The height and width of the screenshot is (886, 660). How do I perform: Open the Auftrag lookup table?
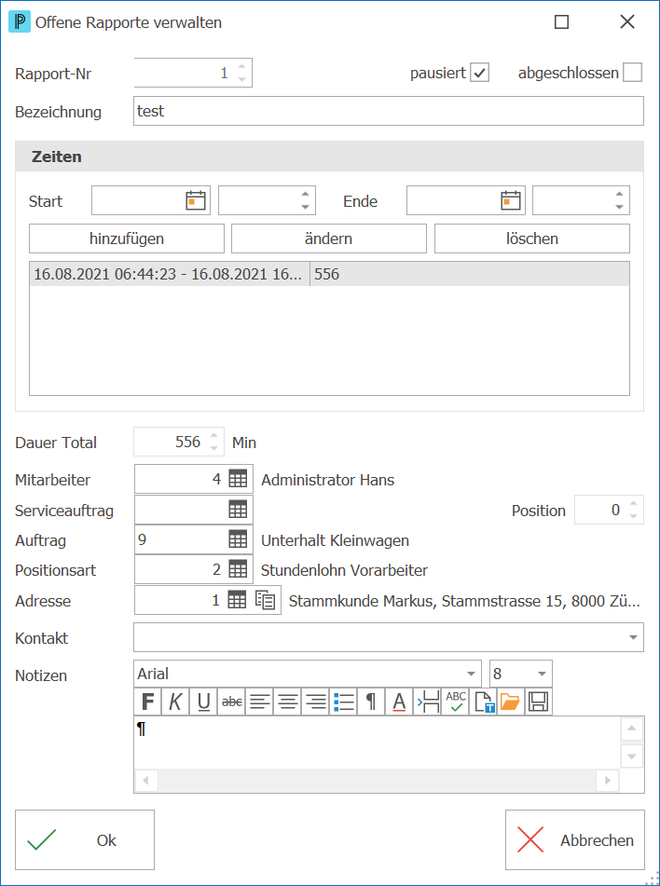pyautogui.click(x=238, y=540)
